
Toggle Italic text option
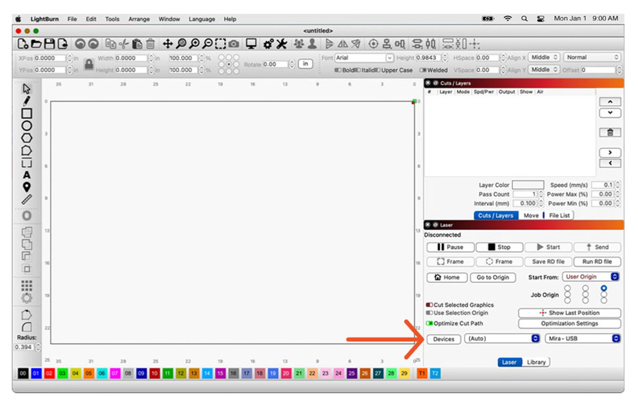[365, 71]
